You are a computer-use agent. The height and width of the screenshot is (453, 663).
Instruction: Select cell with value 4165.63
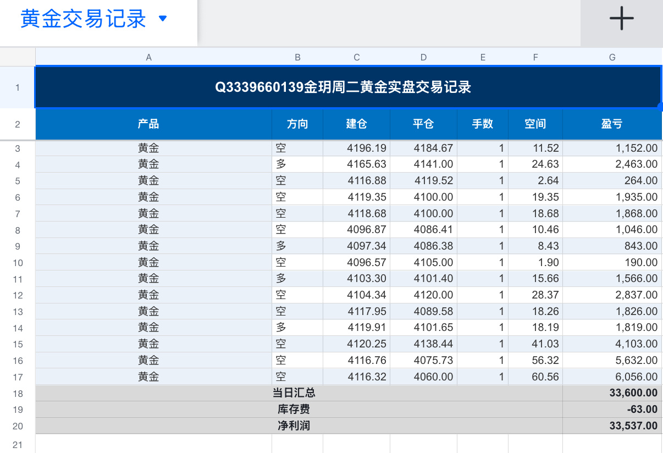(357, 164)
